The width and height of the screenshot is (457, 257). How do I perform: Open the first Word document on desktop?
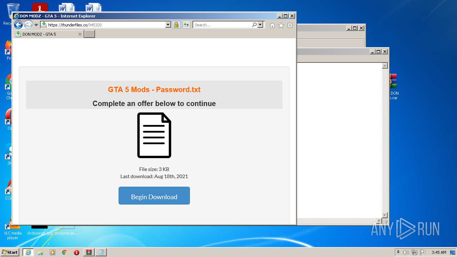(67, 7)
